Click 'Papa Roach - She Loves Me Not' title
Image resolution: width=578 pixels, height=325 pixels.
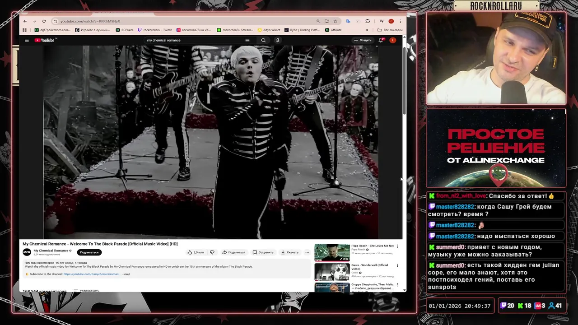pos(373,246)
